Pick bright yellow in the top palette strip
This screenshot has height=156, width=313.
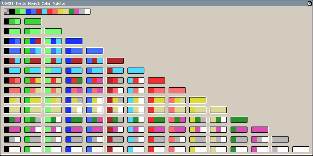(x=61, y=11)
